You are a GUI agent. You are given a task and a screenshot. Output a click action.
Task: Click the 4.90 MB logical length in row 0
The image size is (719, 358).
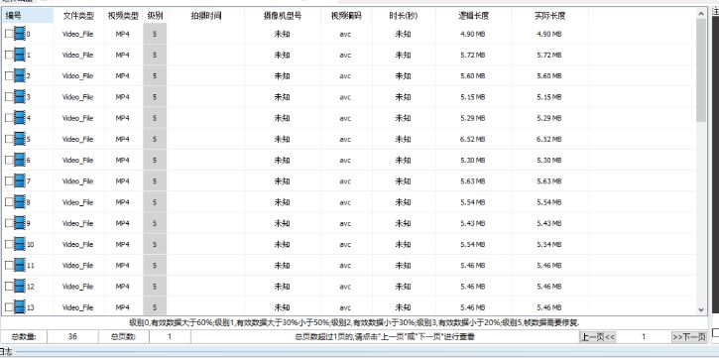tap(473, 34)
